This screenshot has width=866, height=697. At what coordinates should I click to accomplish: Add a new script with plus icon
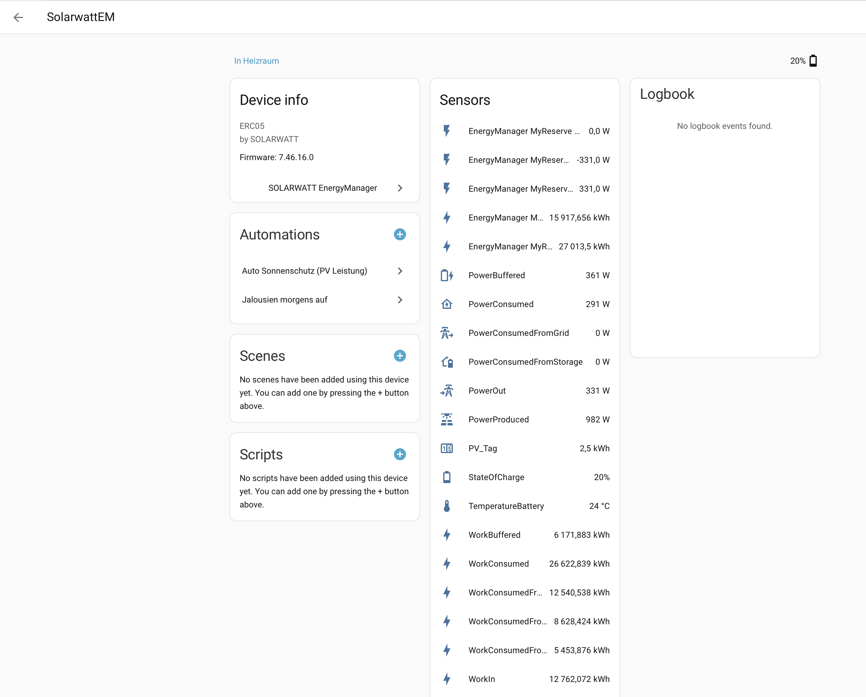coord(399,454)
